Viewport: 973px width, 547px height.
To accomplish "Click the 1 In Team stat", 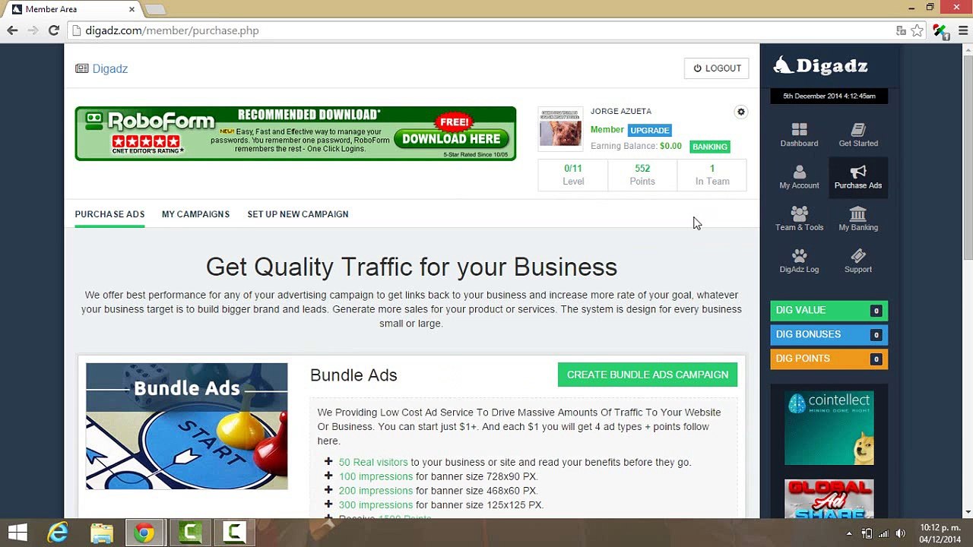I will [x=712, y=175].
